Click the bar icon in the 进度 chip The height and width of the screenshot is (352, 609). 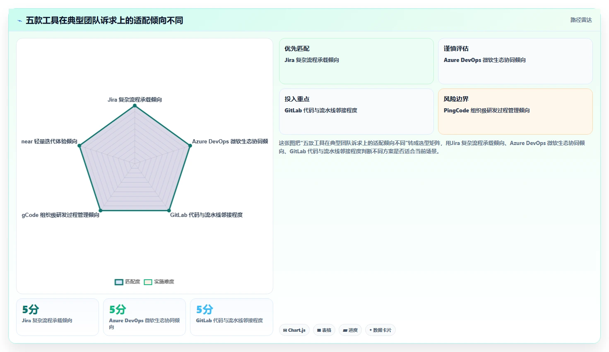click(345, 331)
